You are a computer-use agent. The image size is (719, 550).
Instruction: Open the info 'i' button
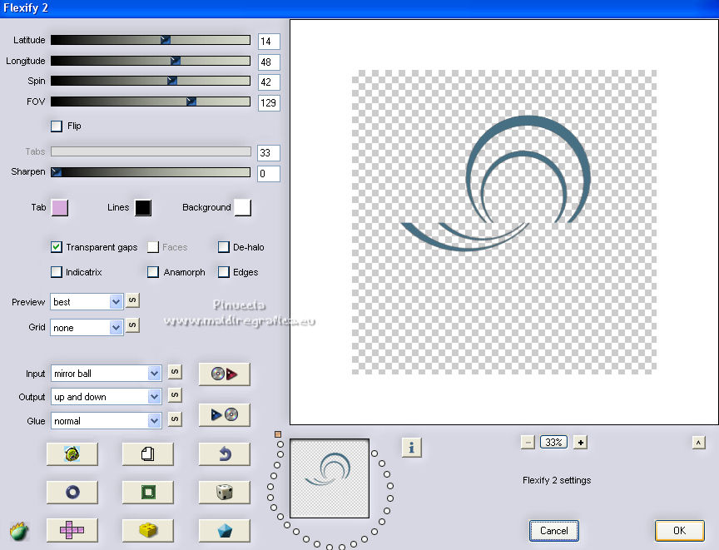411,448
